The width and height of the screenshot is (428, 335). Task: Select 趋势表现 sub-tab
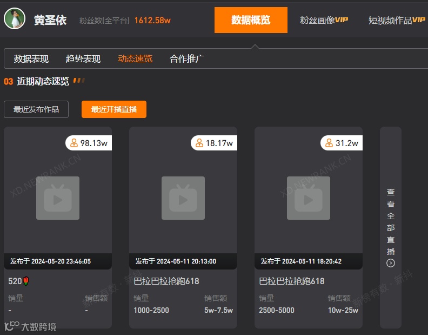[x=83, y=58]
